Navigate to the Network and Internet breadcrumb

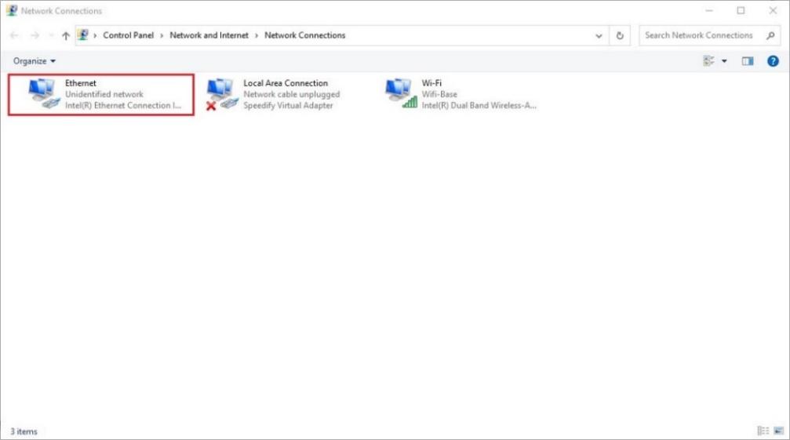coord(209,35)
